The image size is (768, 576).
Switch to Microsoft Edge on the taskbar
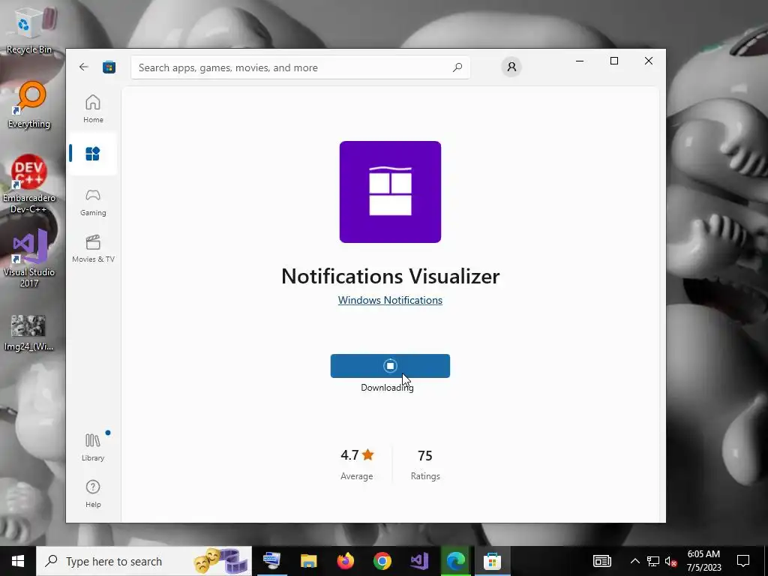tap(456, 561)
